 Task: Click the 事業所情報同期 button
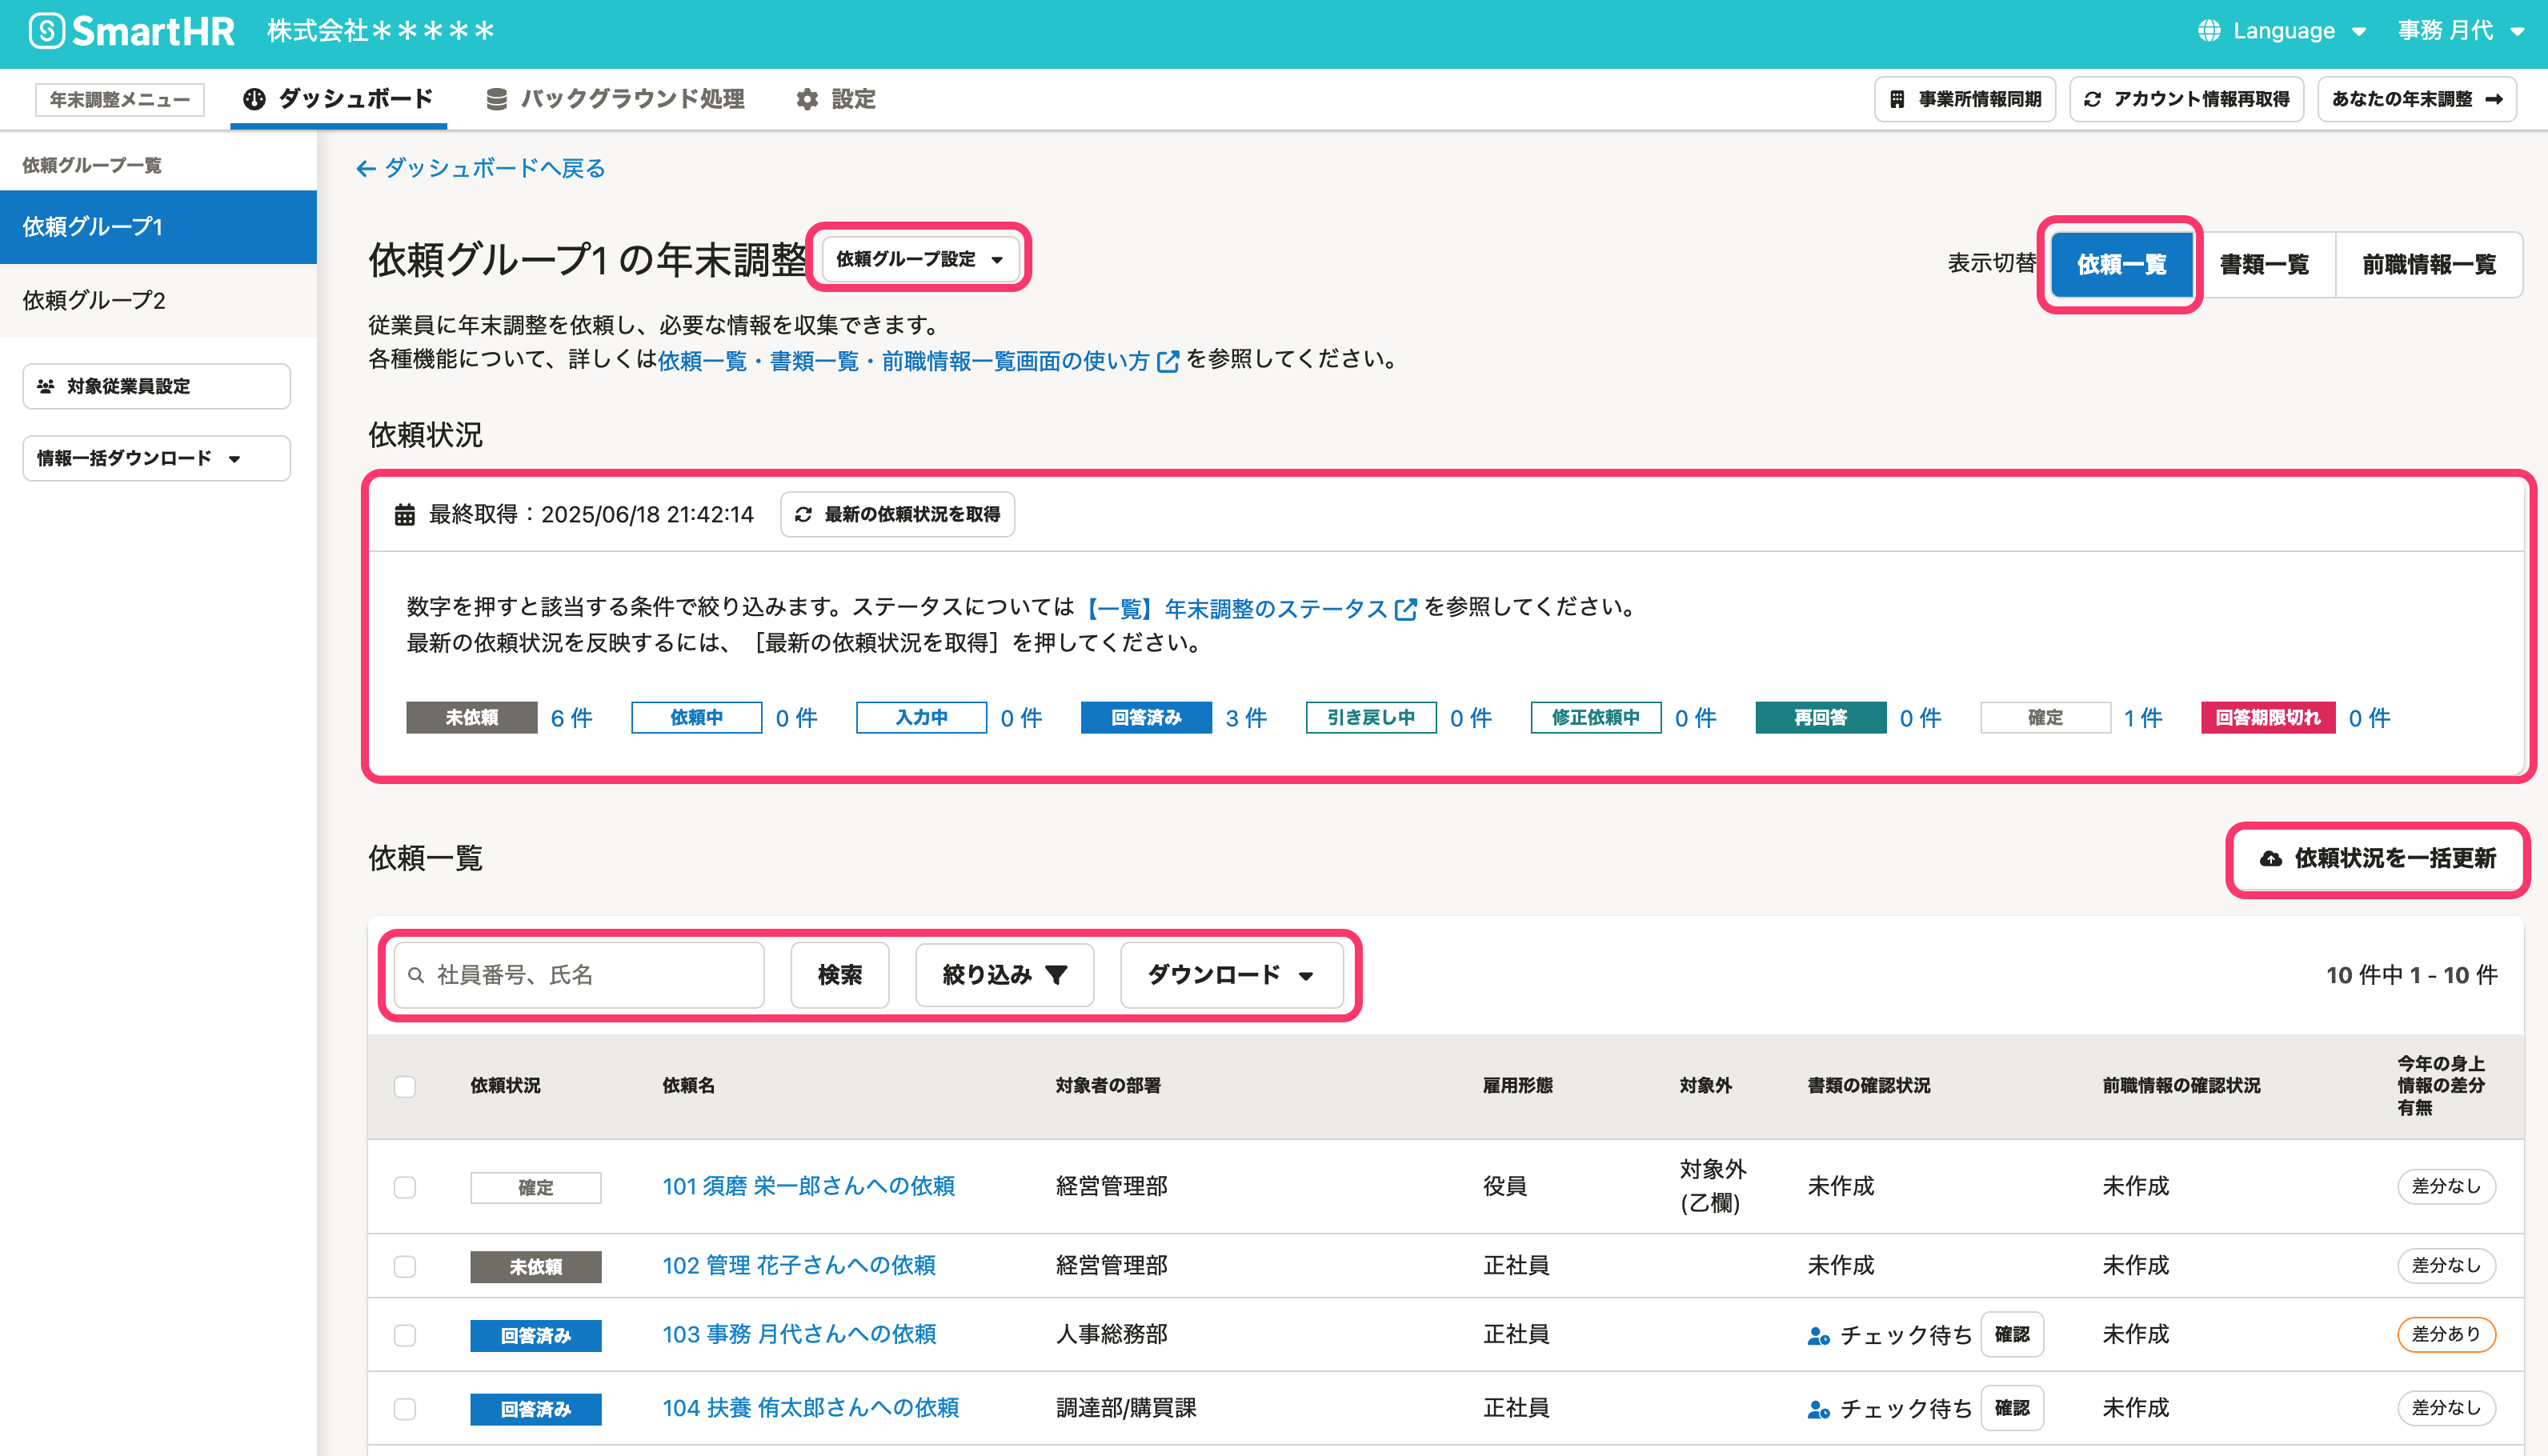pyautogui.click(x=1965, y=99)
